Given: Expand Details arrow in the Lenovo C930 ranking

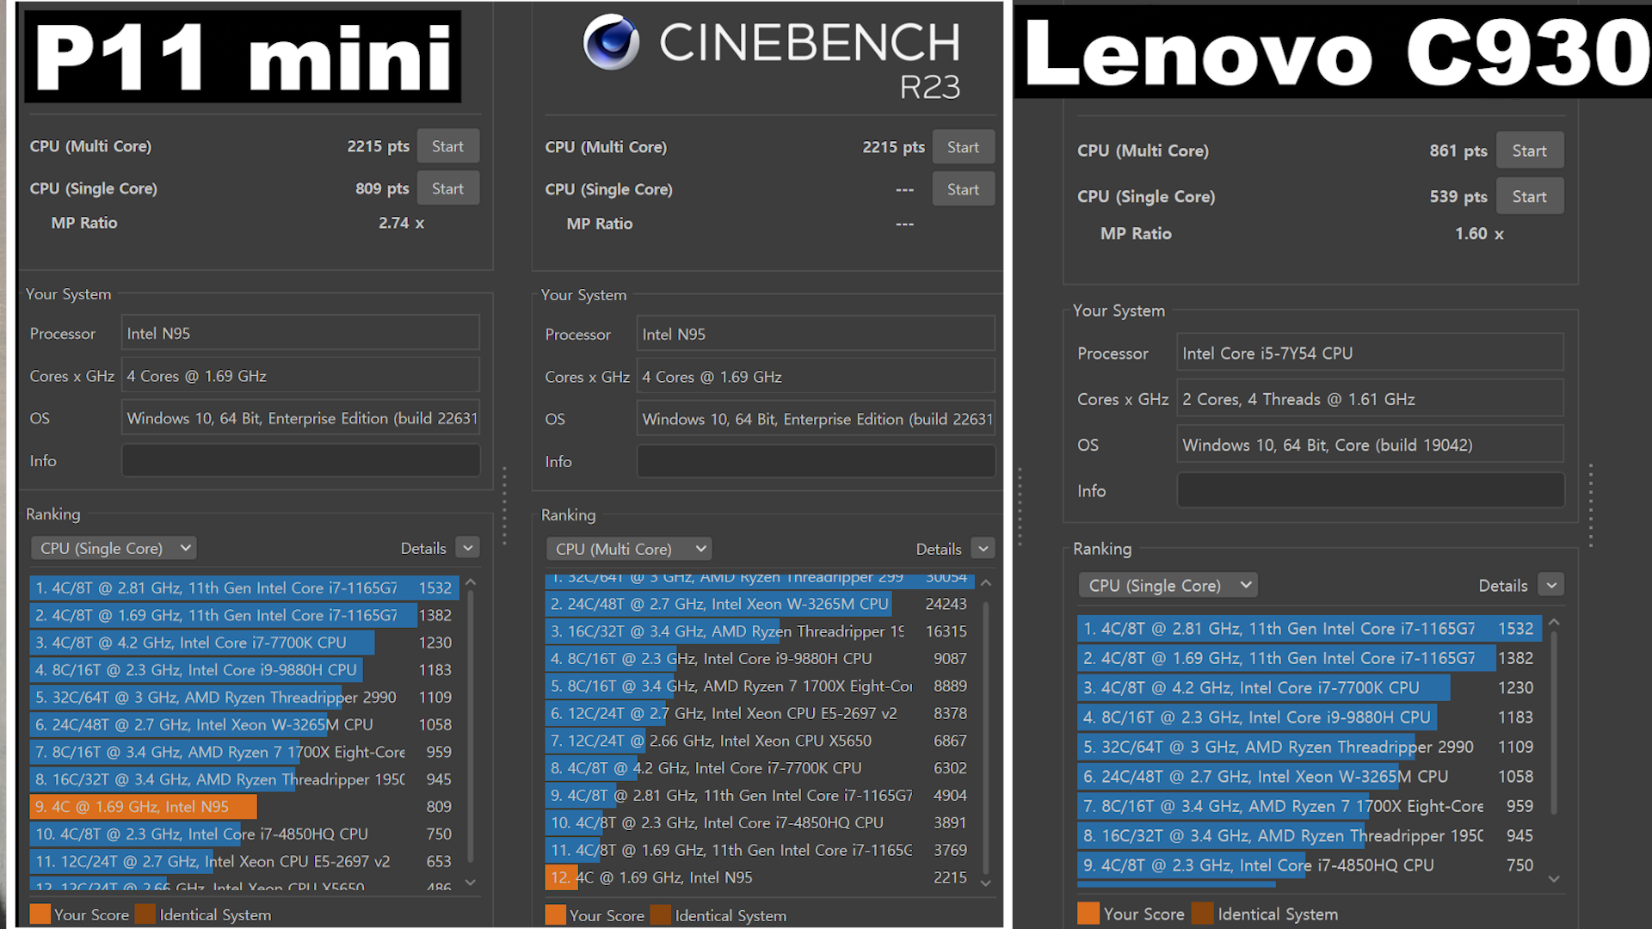Looking at the screenshot, I should coord(1551,586).
